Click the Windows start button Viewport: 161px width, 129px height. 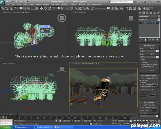pyautogui.click(x=6, y=127)
